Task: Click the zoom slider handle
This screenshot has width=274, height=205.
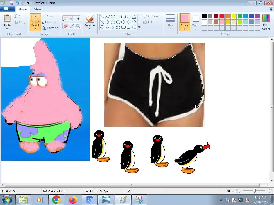Action: pyautogui.click(x=254, y=191)
